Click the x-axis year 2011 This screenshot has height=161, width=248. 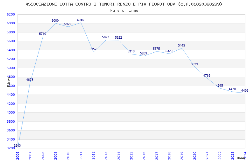coord(81,156)
